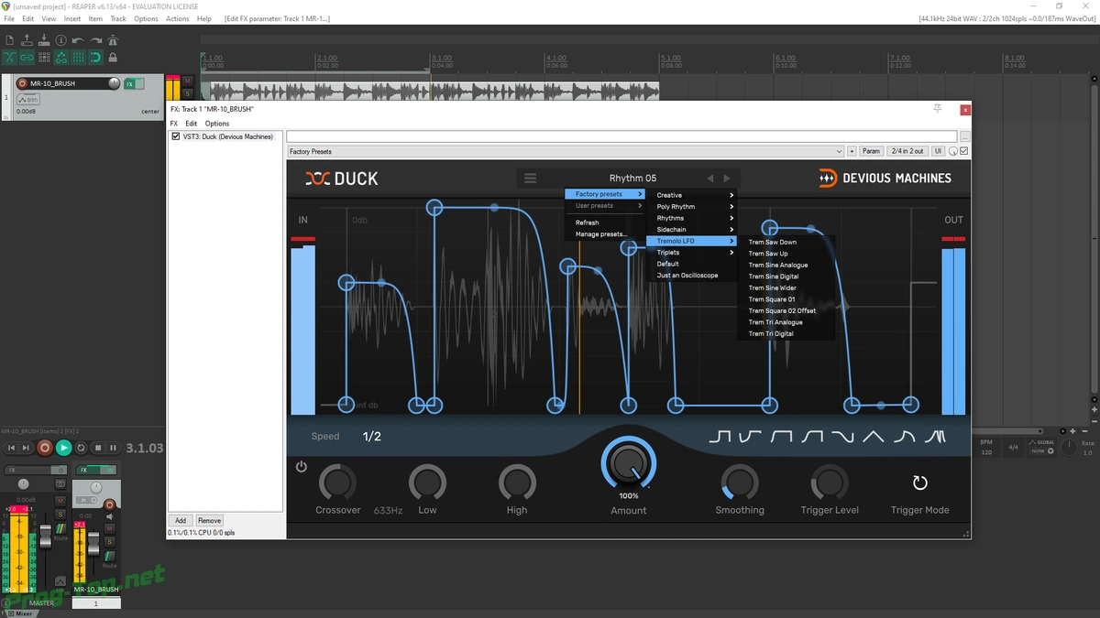Click the UI button in FX window
1100x618 pixels.
tap(939, 151)
